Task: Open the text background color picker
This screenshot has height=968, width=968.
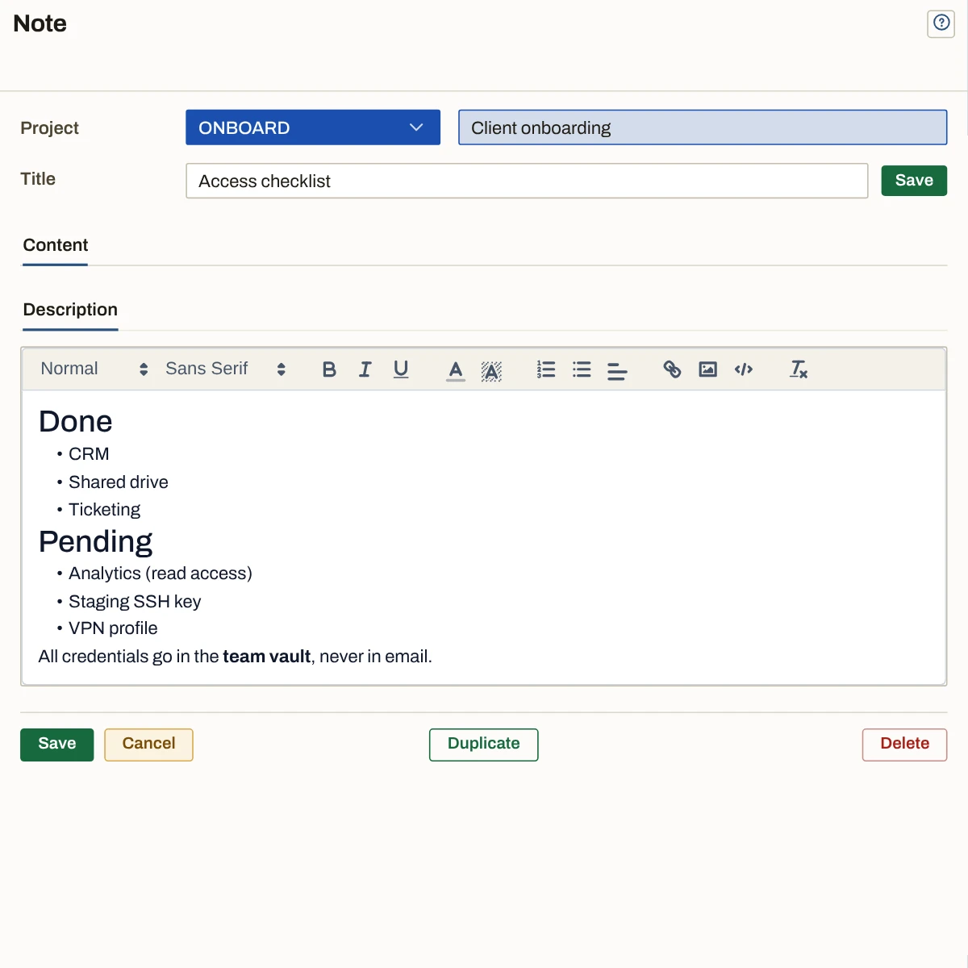Action: pyautogui.click(x=491, y=370)
